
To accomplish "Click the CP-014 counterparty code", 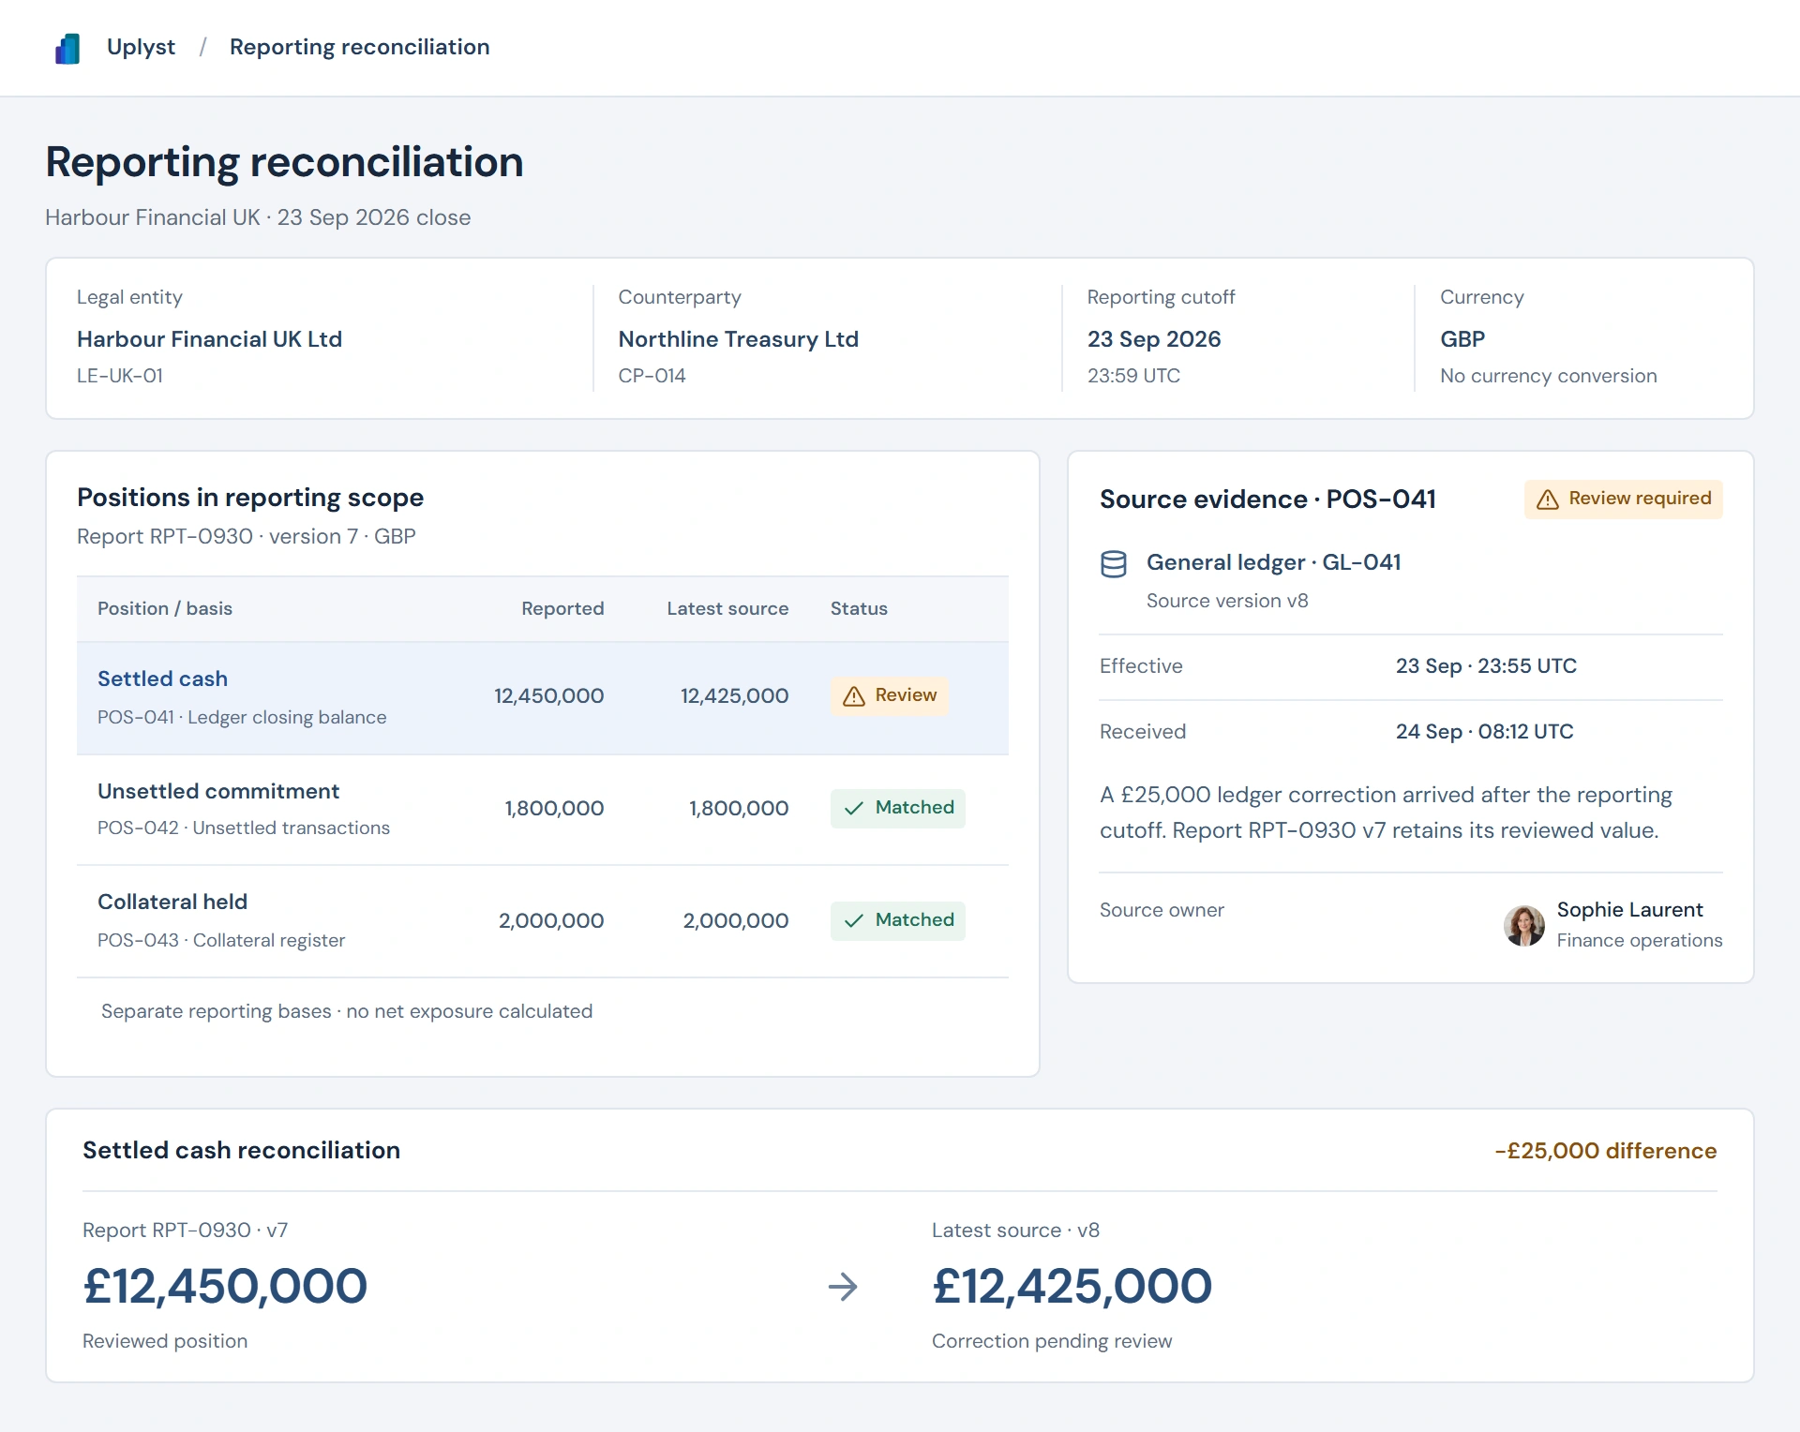I will pos(652,376).
